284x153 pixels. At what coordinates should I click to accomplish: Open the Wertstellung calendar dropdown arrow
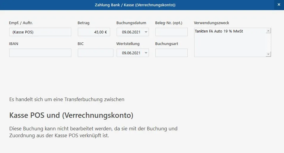pyautogui.click(x=146, y=53)
